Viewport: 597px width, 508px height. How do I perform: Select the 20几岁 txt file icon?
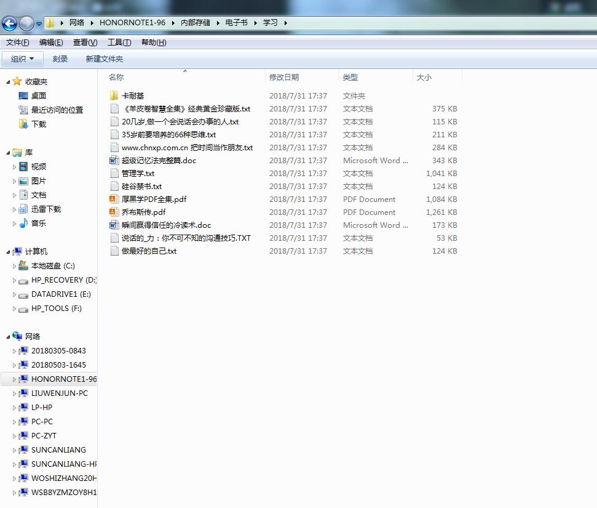114,122
